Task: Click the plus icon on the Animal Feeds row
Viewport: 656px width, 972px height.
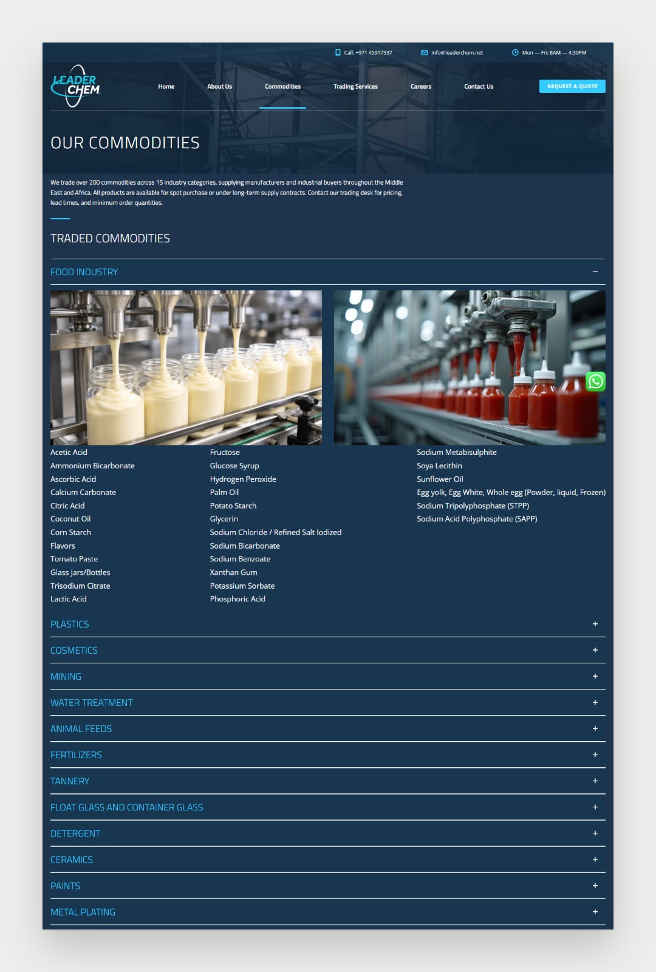Action: pos(595,728)
